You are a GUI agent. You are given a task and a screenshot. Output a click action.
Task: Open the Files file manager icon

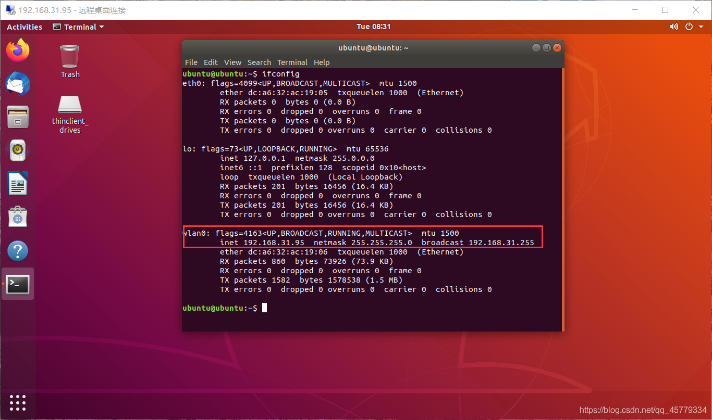(x=17, y=117)
